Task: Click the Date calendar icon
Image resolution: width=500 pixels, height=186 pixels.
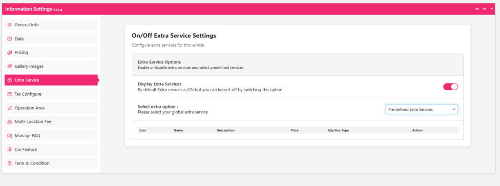Action: tap(10, 39)
